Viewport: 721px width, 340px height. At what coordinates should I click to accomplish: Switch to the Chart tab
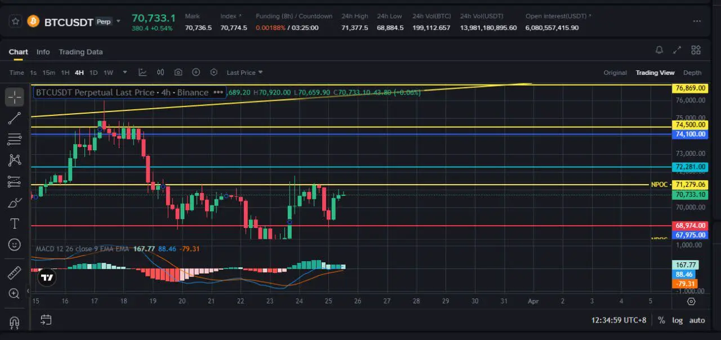click(18, 52)
